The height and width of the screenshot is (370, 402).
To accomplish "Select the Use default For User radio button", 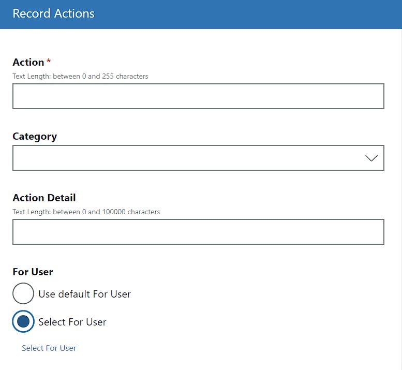I will (x=23, y=294).
